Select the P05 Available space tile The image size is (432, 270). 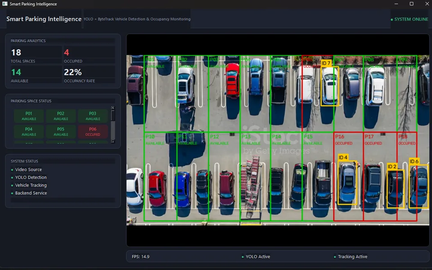pos(61,131)
